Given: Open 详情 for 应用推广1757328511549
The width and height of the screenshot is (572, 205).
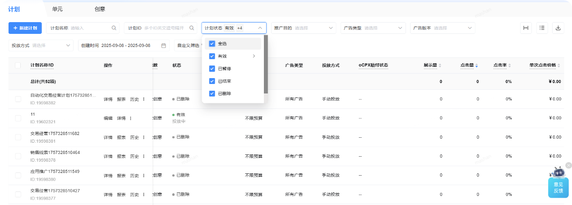Looking at the screenshot, I should (x=108, y=175).
